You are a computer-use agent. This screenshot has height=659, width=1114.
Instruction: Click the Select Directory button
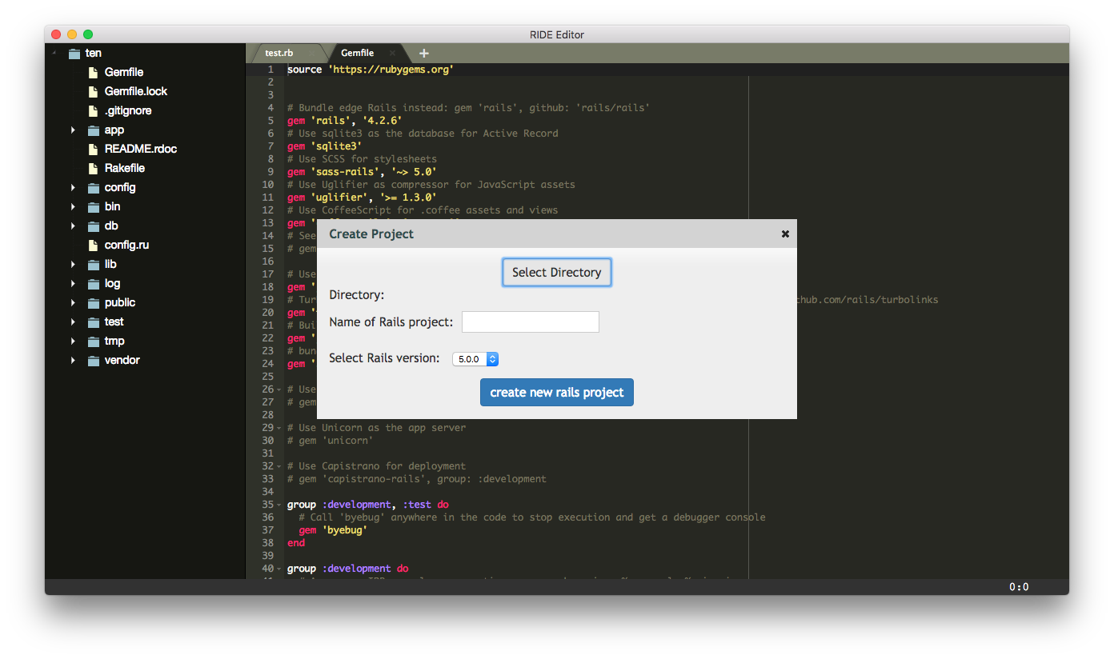(x=556, y=272)
